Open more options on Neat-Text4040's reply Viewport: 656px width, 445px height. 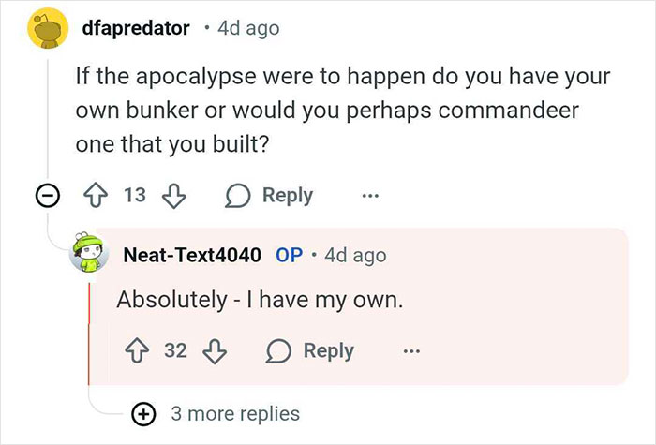410,351
